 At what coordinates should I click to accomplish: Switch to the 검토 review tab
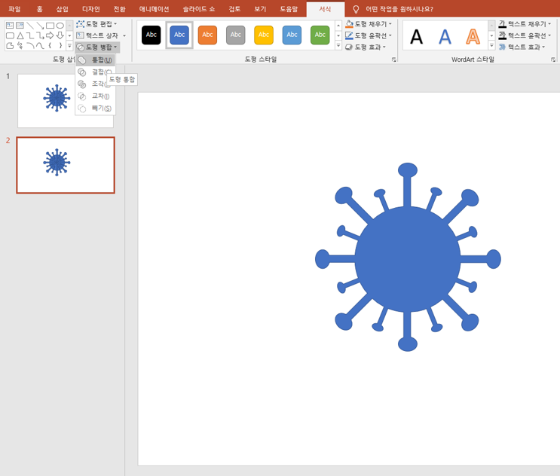pyautogui.click(x=234, y=9)
